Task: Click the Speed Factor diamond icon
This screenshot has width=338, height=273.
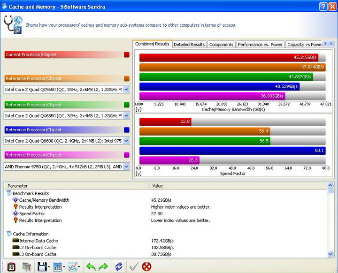Action: click(15, 213)
